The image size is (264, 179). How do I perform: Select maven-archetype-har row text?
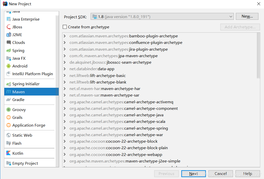click(105, 89)
